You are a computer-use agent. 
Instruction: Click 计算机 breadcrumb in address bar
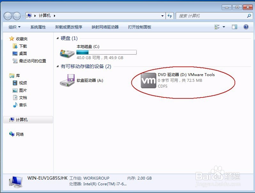[44, 16]
